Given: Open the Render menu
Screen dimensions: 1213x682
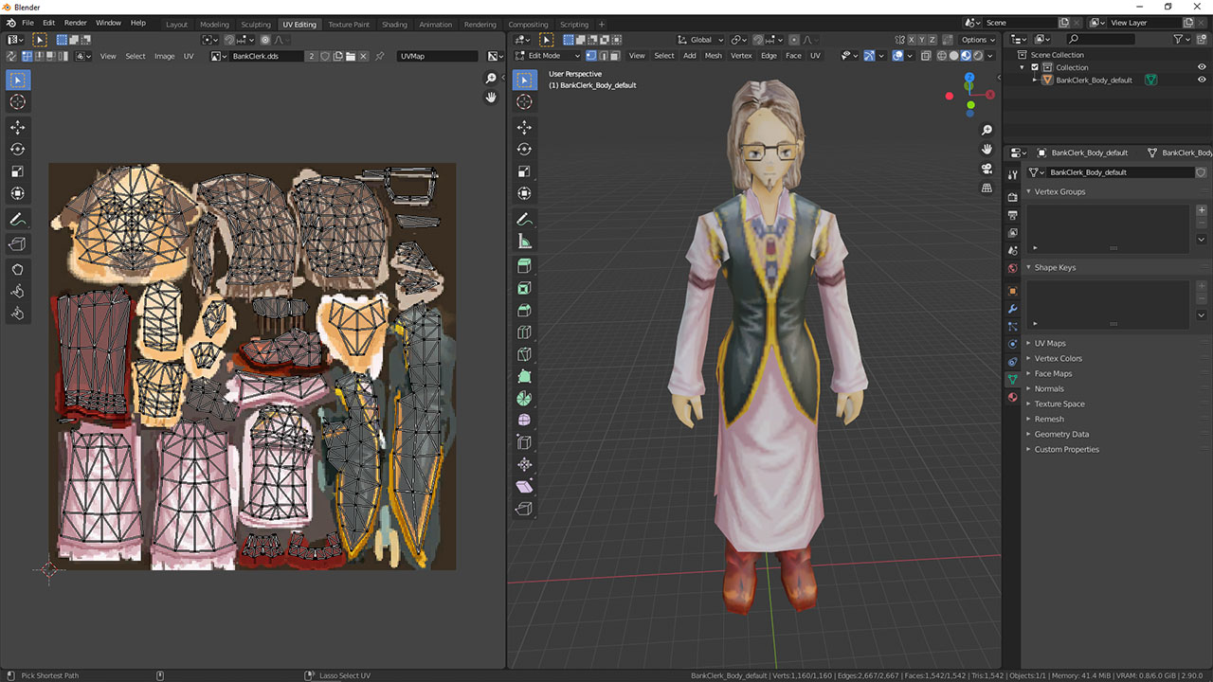Looking at the screenshot, I should tap(76, 22).
